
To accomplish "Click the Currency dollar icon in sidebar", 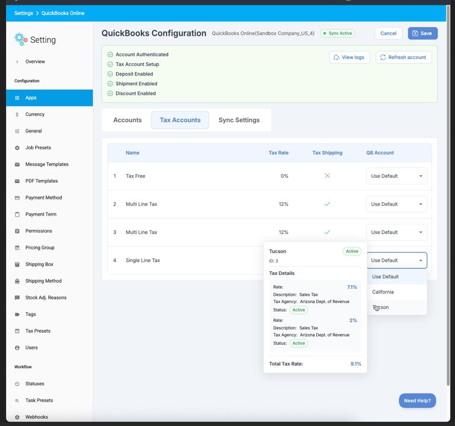I will point(17,114).
